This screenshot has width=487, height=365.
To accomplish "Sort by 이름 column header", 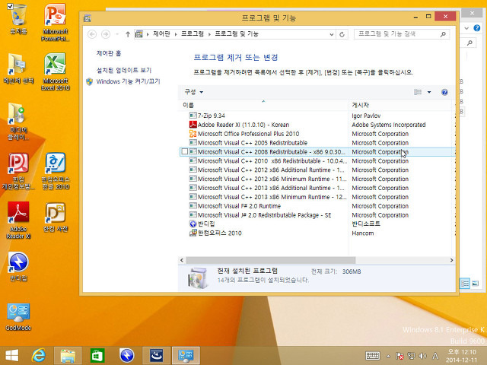I will (x=263, y=105).
